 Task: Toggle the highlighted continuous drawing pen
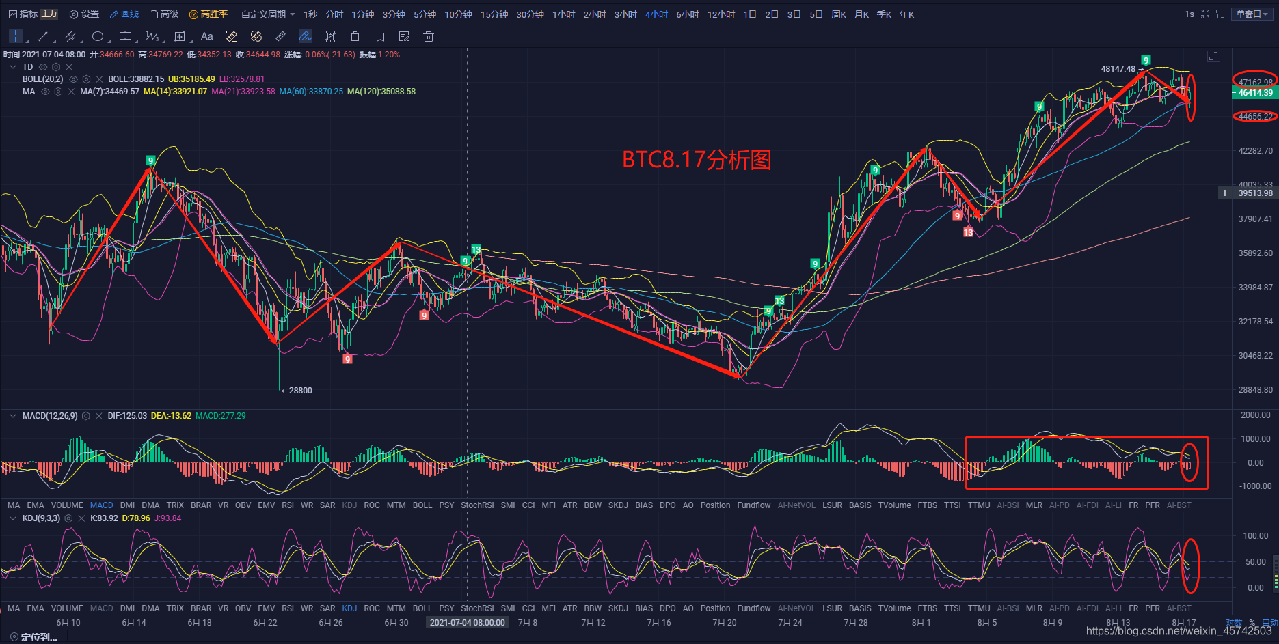click(306, 36)
